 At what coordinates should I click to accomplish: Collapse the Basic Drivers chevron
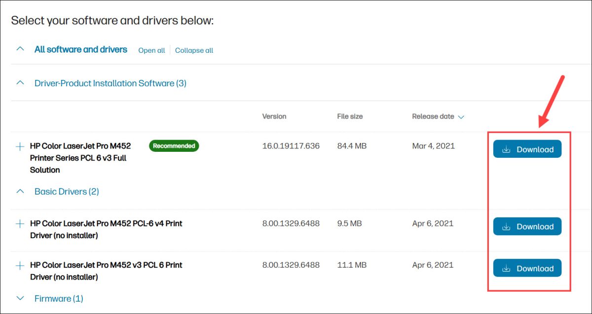(x=20, y=191)
